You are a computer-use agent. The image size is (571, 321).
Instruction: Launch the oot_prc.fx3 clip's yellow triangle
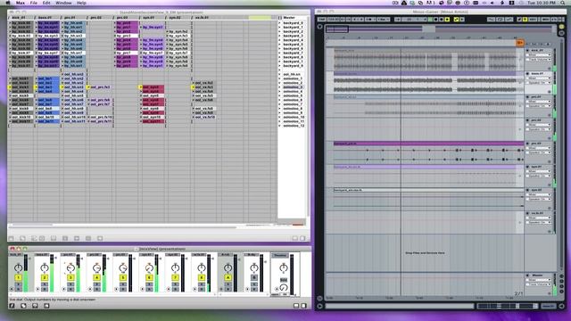(x=88, y=87)
